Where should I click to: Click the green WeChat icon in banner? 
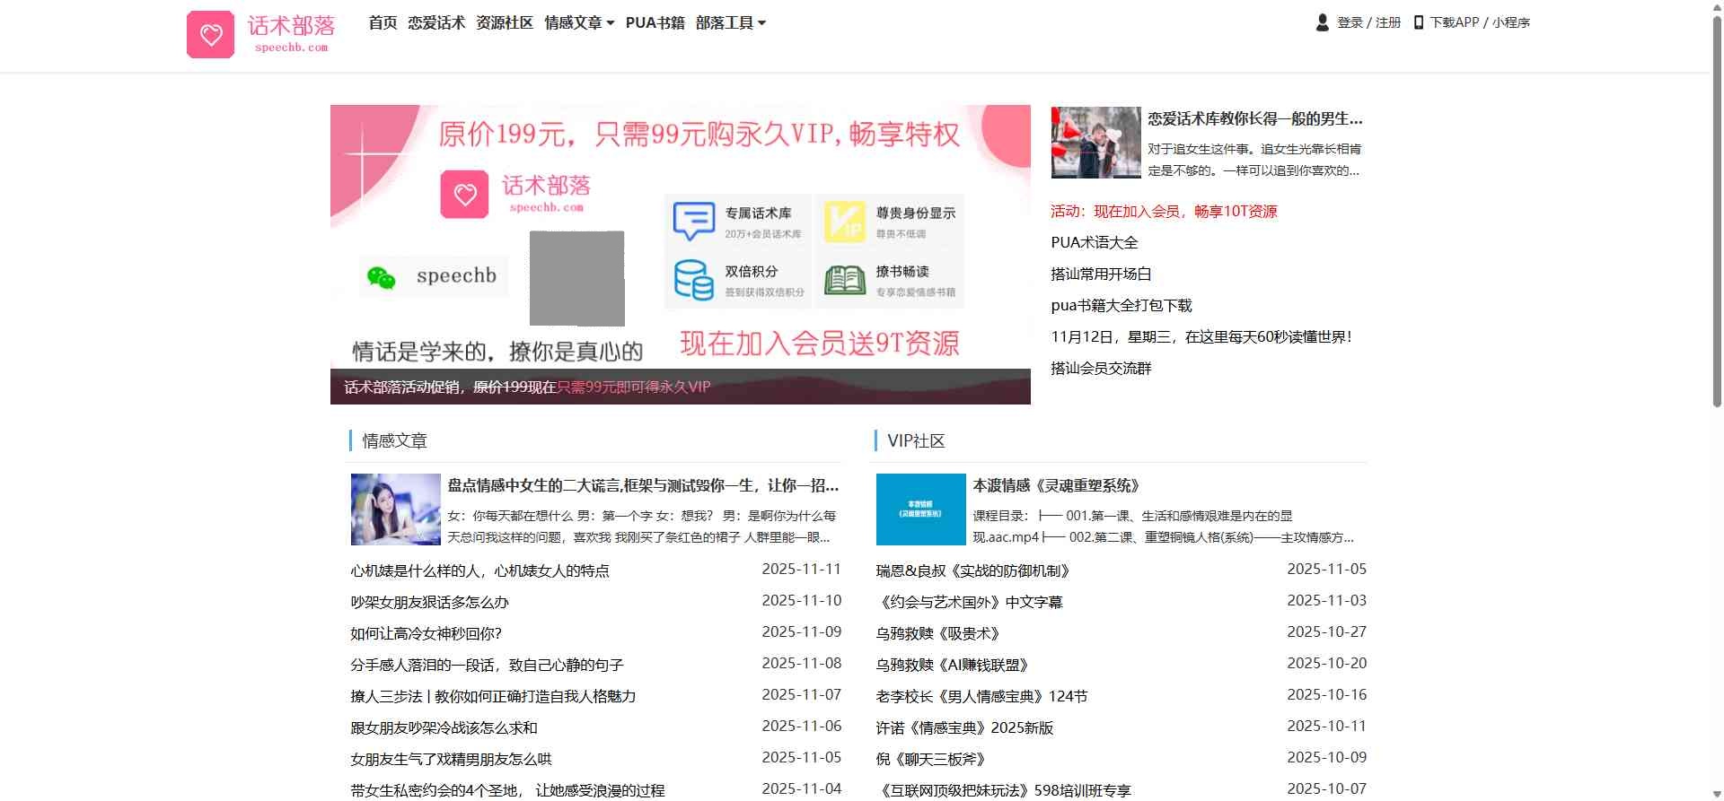point(381,277)
